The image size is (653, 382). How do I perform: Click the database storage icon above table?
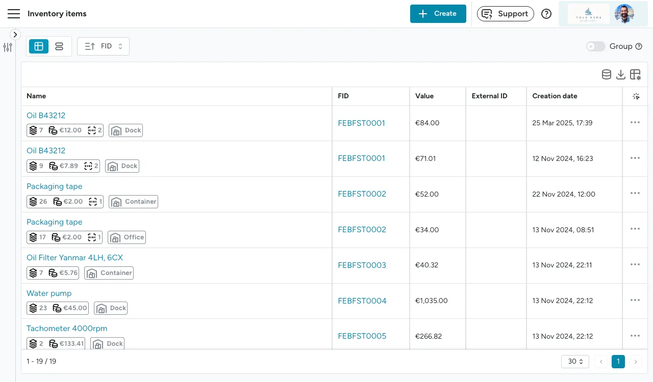click(606, 75)
